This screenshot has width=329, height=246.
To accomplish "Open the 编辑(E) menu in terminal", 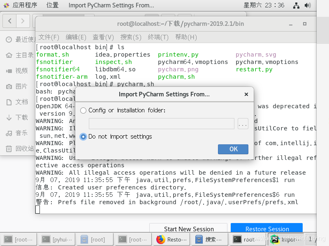I will point(76,37).
